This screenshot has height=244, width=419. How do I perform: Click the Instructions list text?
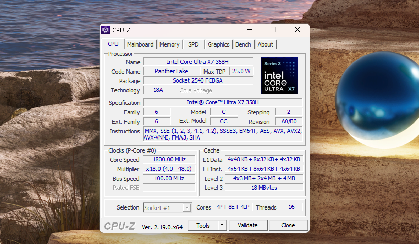click(223, 134)
